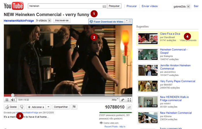Open the New Heineken Commercial thumbnail
This screenshot has width=202, height=129.
(x=148, y=118)
